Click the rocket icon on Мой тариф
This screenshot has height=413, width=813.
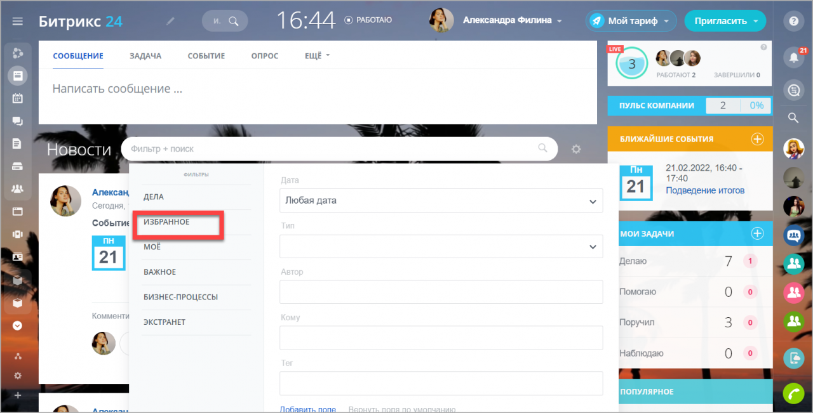(x=596, y=21)
